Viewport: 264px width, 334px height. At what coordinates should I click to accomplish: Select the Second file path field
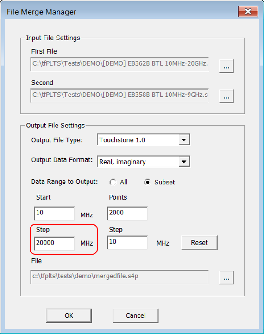(x=119, y=95)
